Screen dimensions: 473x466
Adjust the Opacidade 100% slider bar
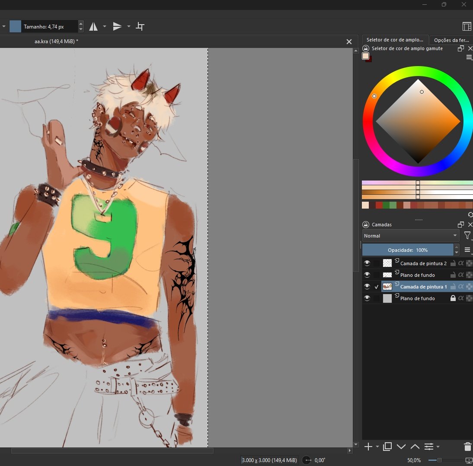408,250
